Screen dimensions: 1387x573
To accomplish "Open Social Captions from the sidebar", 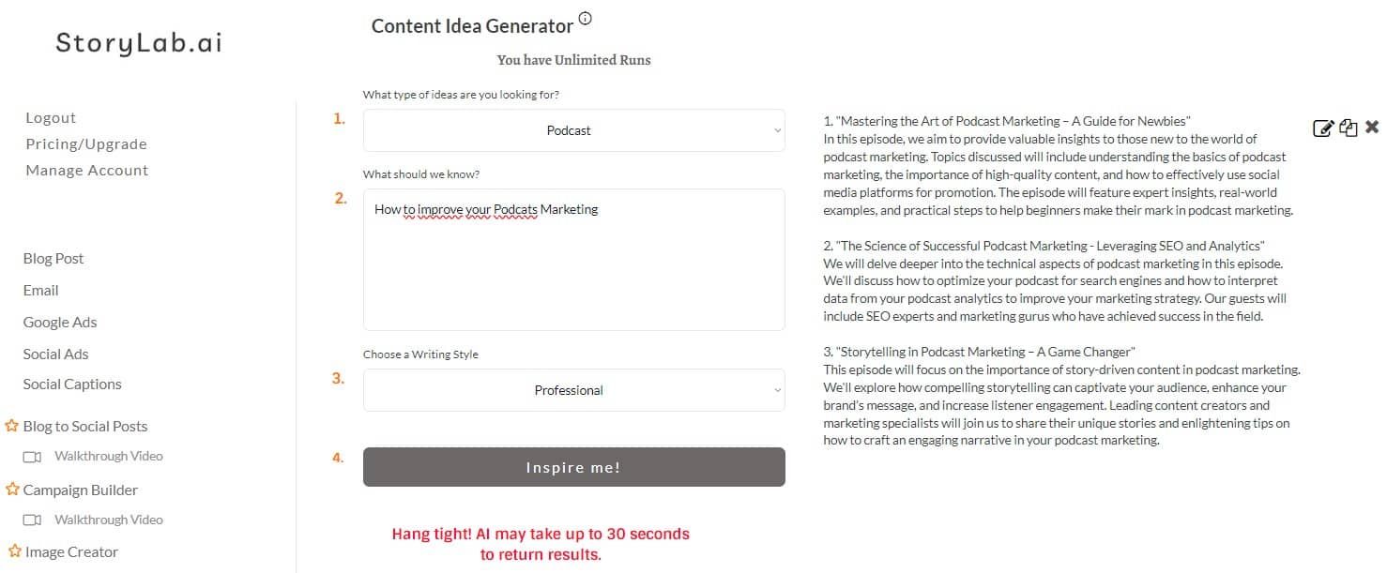I will pos(71,384).
